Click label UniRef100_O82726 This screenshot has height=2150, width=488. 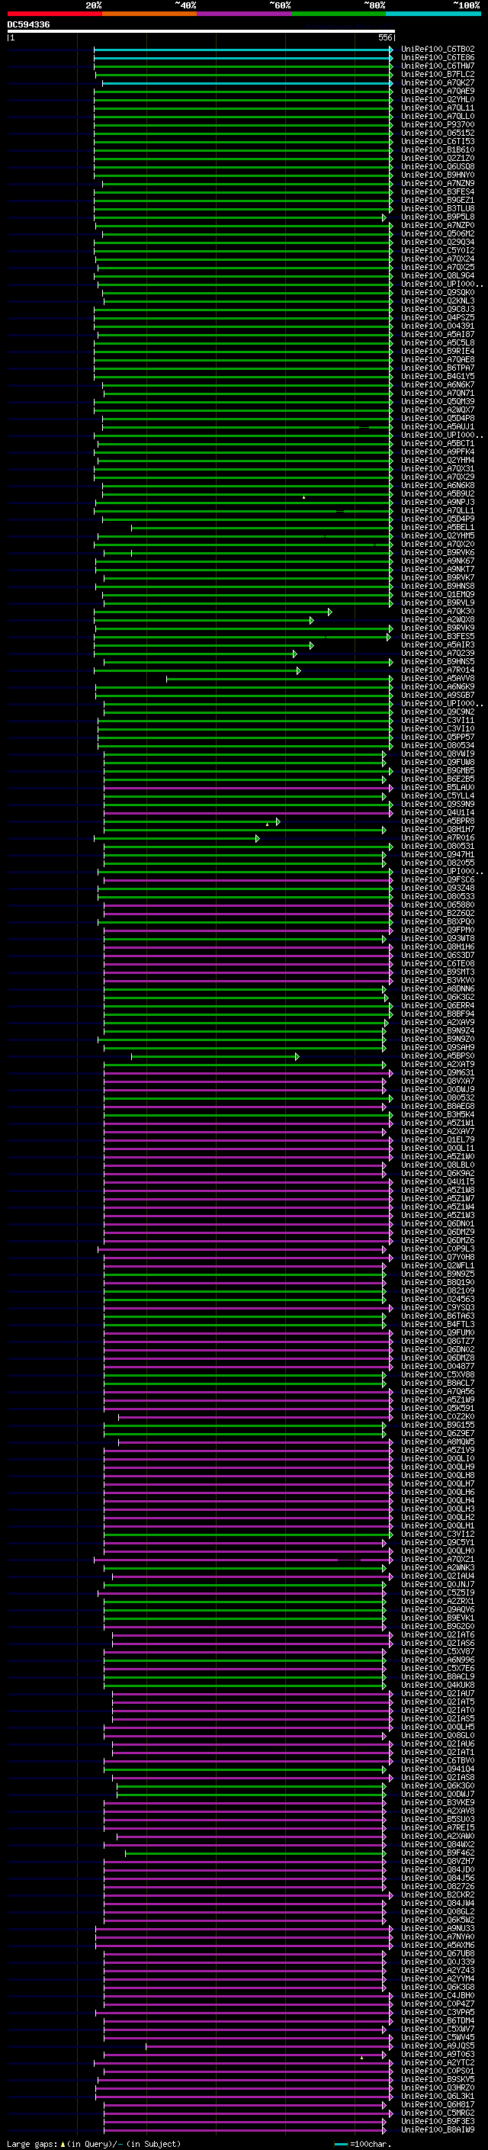(438, 1886)
